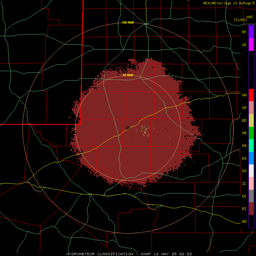Screen dimensions: 256x256
Task: Click the dark green HR legend swatch
Action: (x=251, y=133)
